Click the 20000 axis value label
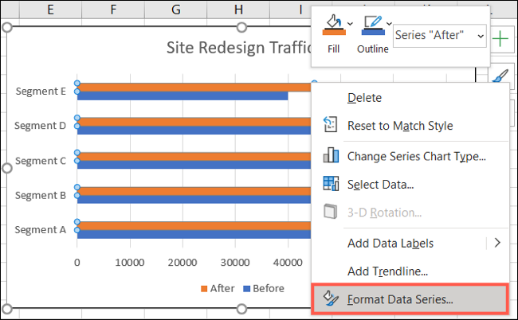The width and height of the screenshot is (518, 320). point(182,263)
